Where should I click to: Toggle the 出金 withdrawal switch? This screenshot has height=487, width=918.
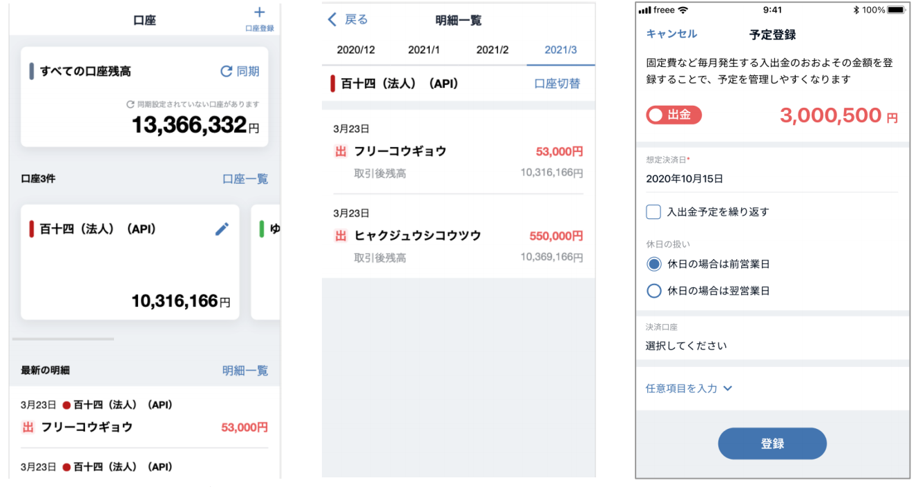[x=673, y=115]
